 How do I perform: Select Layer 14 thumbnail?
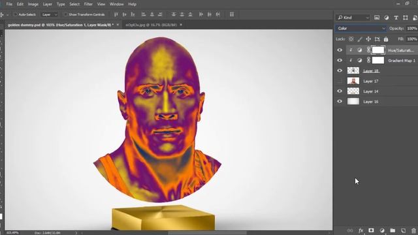(x=353, y=91)
